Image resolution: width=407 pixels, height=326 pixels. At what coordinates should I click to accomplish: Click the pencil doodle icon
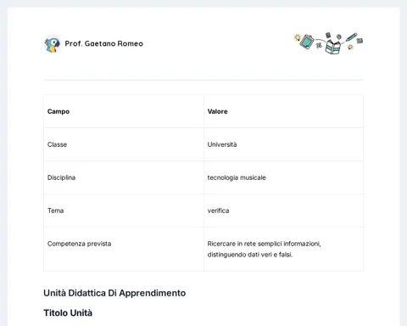click(x=351, y=37)
